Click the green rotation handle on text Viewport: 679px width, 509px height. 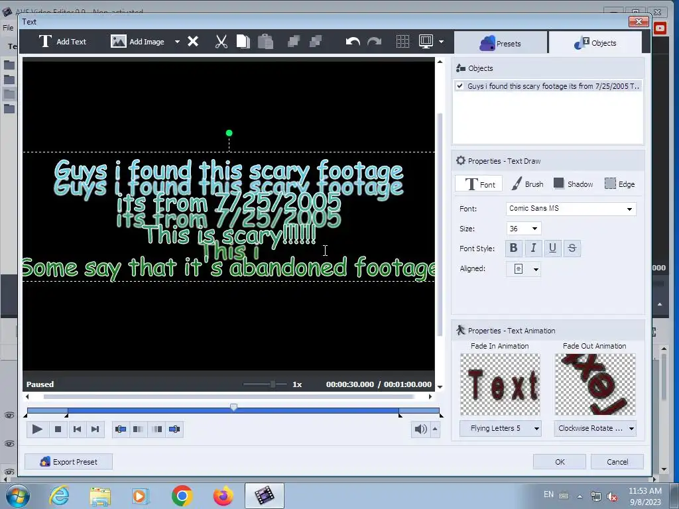[229, 133]
